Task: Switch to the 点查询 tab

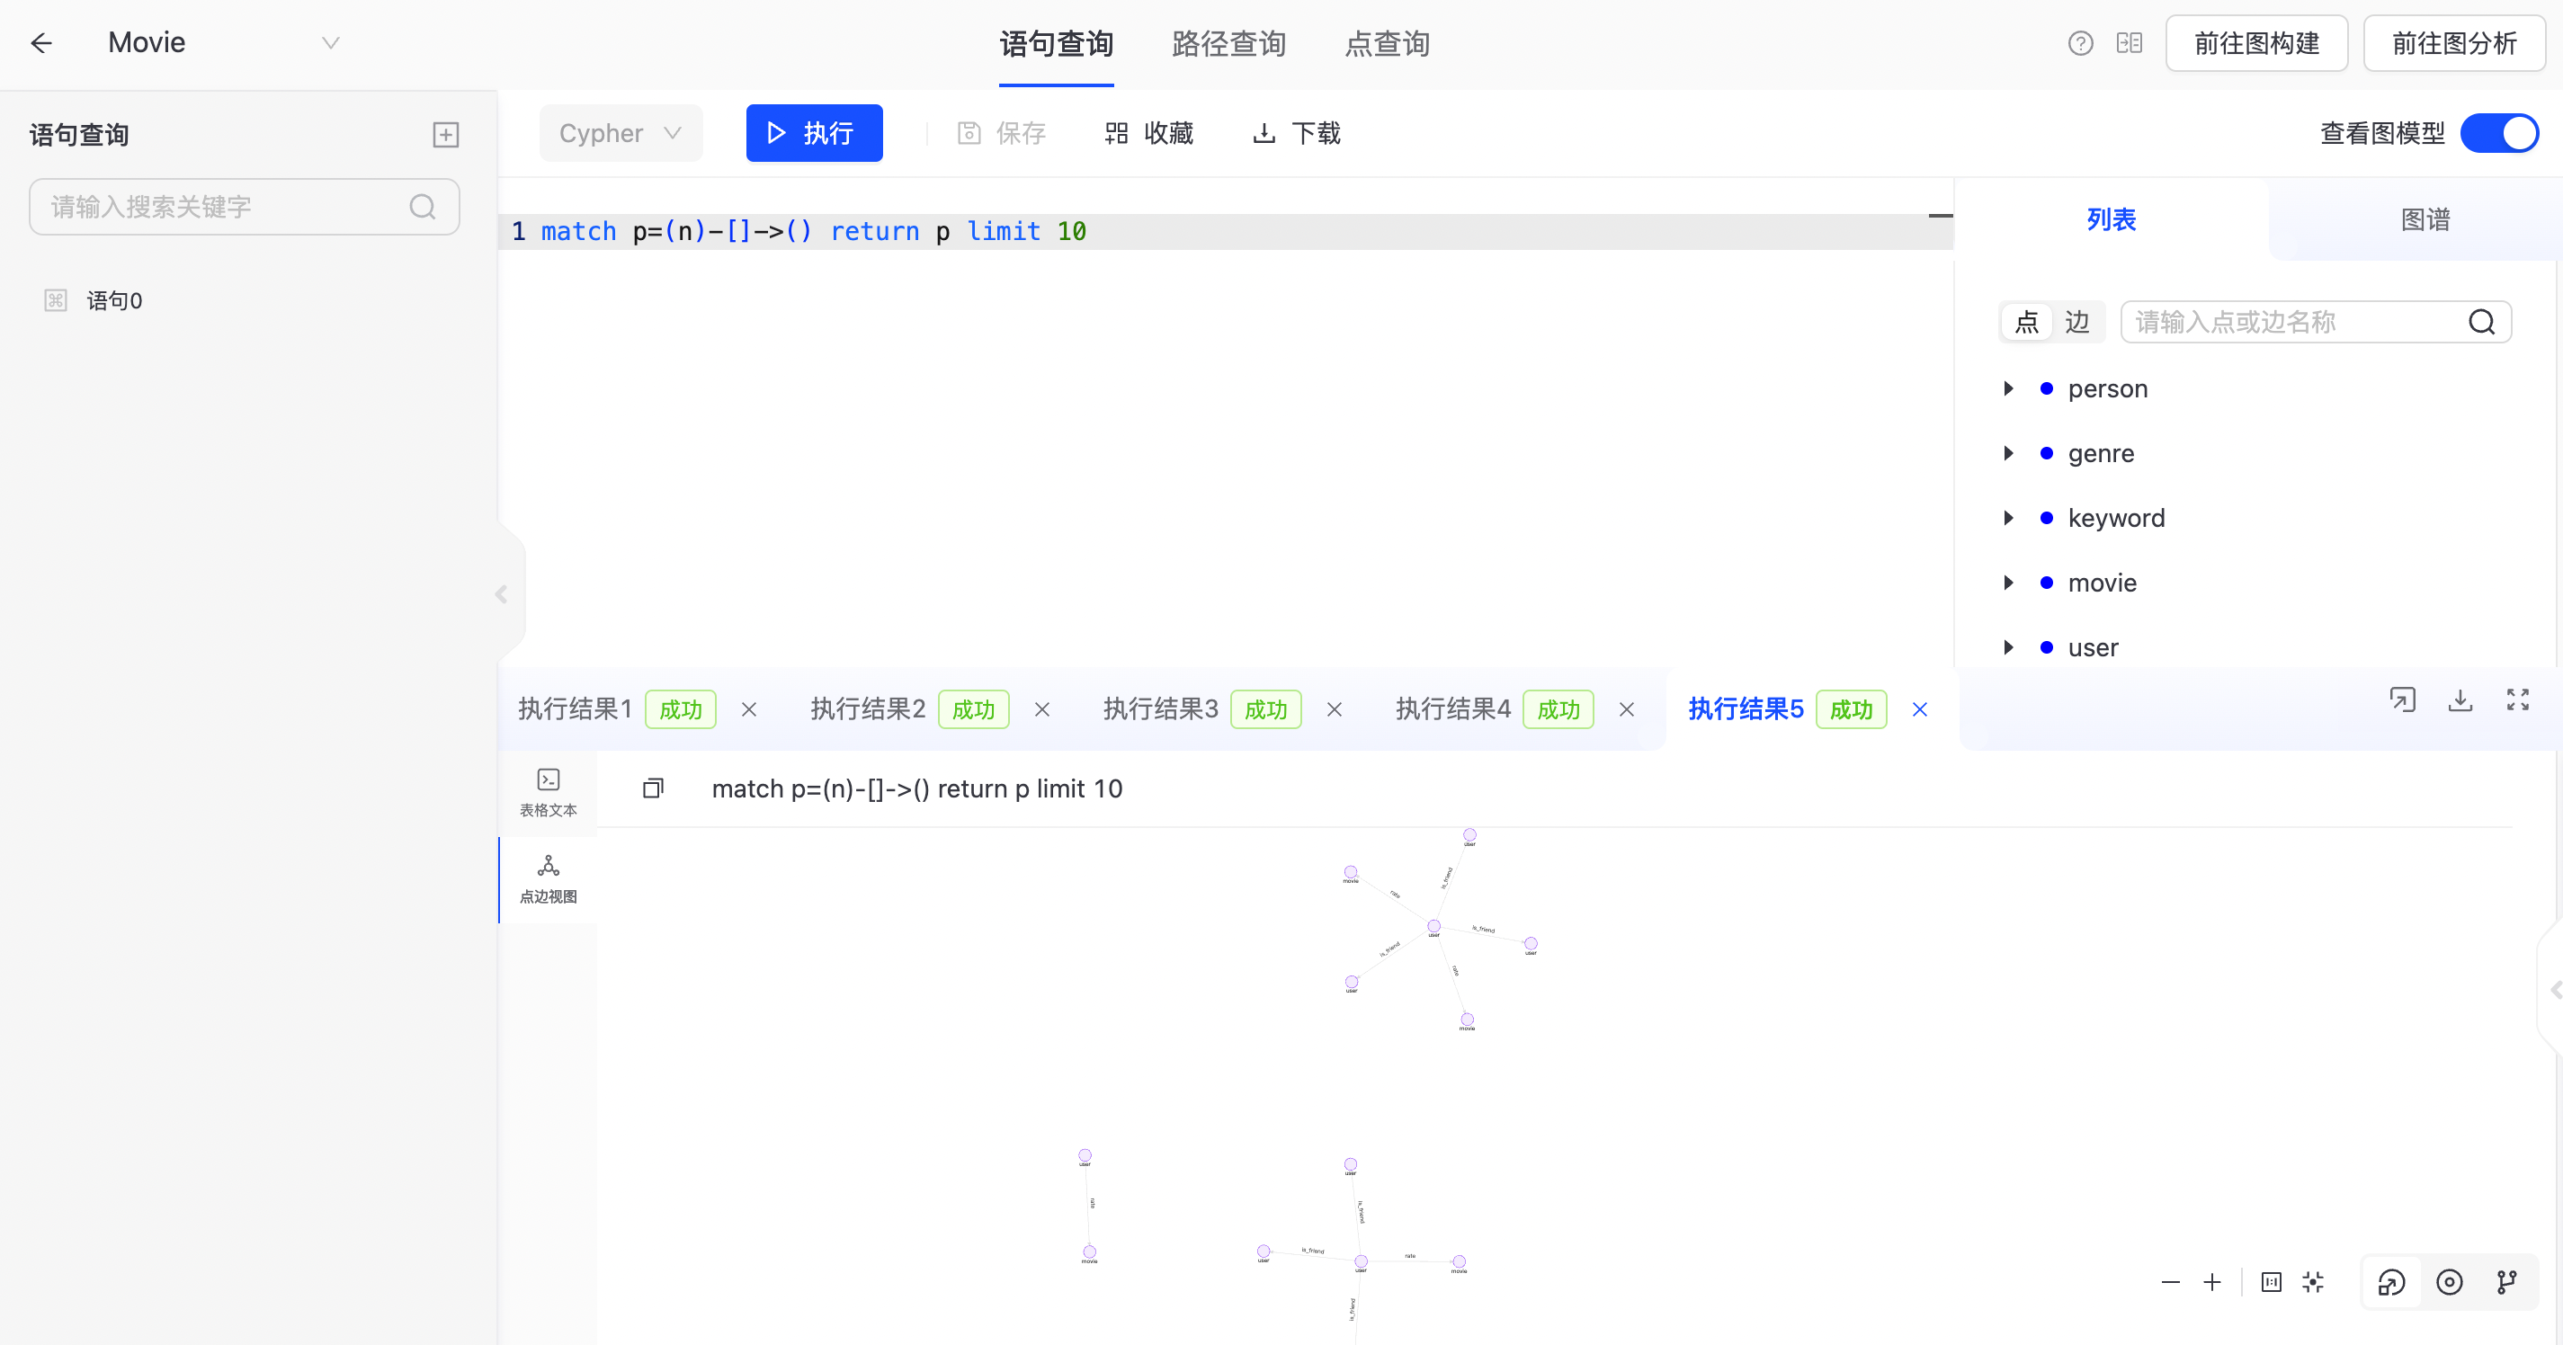Action: point(1387,44)
